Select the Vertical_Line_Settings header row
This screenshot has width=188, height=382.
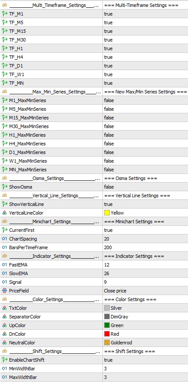(94, 196)
